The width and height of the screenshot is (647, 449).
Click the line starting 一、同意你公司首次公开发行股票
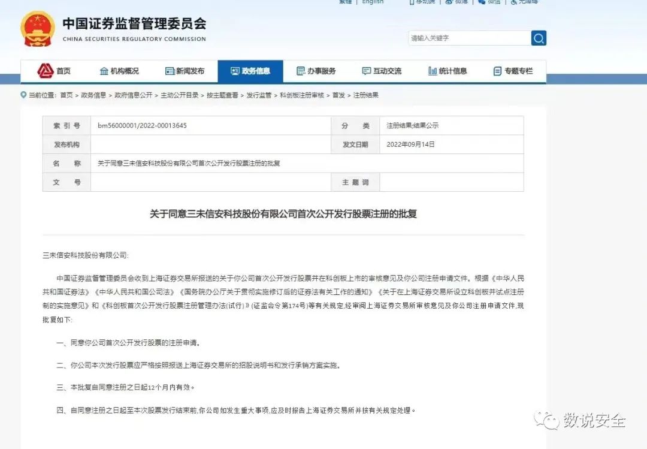coord(128,342)
